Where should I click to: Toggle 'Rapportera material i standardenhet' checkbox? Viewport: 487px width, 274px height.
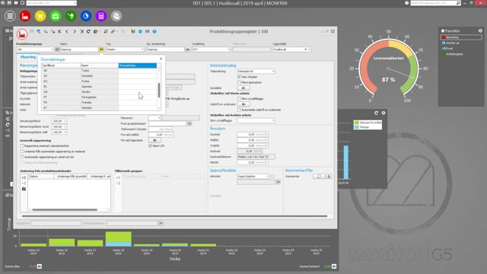pos(22,146)
